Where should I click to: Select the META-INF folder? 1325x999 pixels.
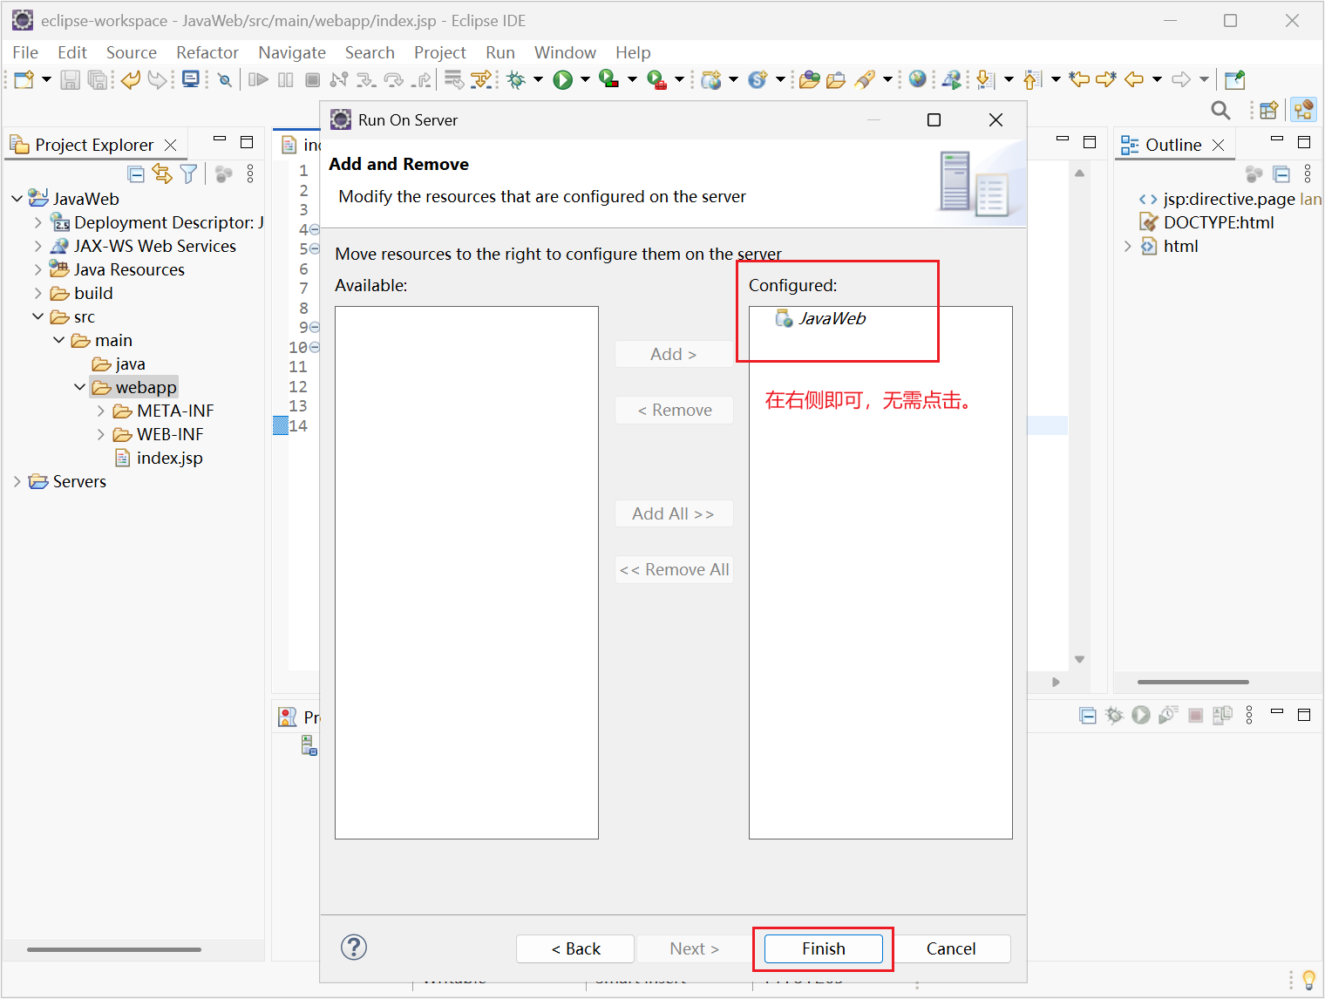click(x=164, y=411)
